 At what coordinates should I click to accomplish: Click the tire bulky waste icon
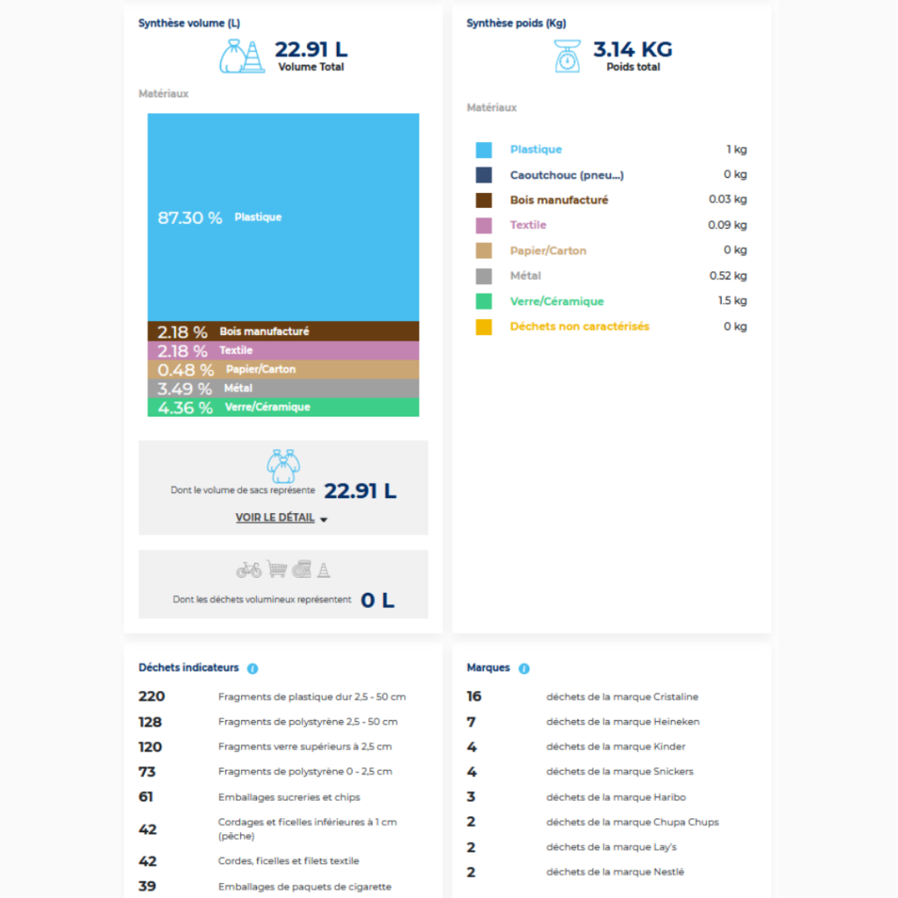[x=302, y=569]
